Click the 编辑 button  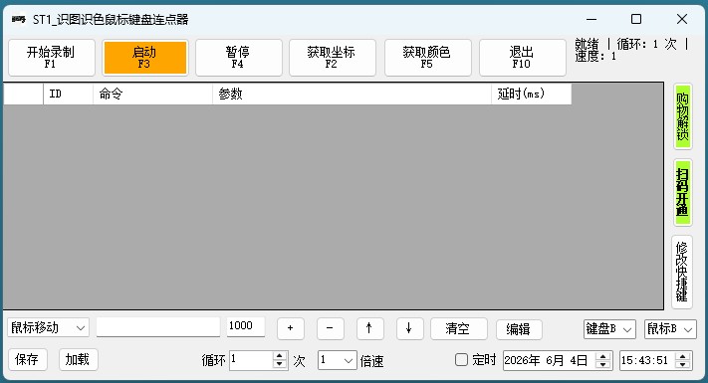point(519,329)
